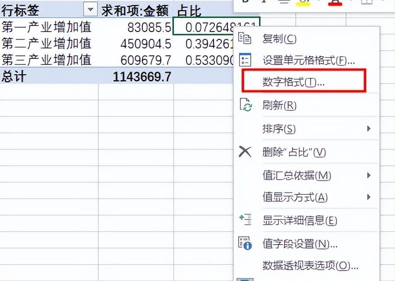Expand the 值汇总依据(M) submenu arrow
This screenshot has height=281, width=395.
click(369, 175)
